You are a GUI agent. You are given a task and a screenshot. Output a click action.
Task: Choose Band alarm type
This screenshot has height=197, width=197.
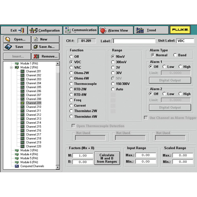coord(175,55)
